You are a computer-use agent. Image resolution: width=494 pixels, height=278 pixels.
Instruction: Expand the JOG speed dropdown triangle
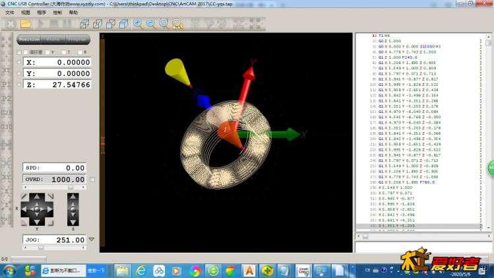pos(92,240)
